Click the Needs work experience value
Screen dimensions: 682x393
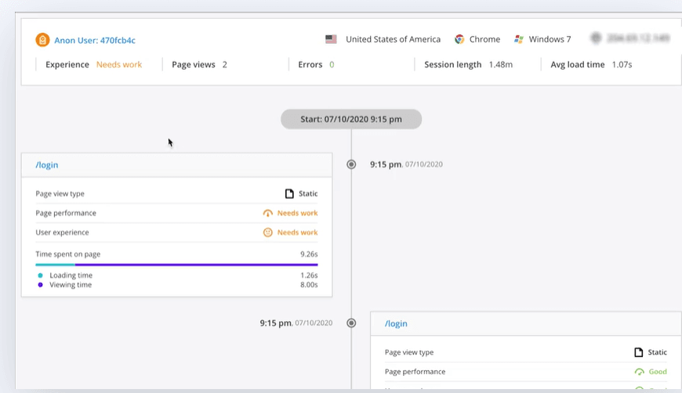tap(119, 64)
